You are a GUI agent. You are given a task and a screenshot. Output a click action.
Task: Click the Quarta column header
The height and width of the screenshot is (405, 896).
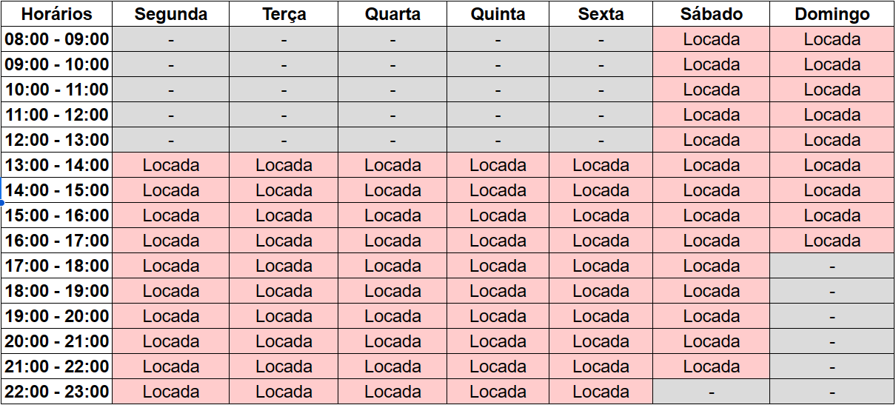coord(392,14)
